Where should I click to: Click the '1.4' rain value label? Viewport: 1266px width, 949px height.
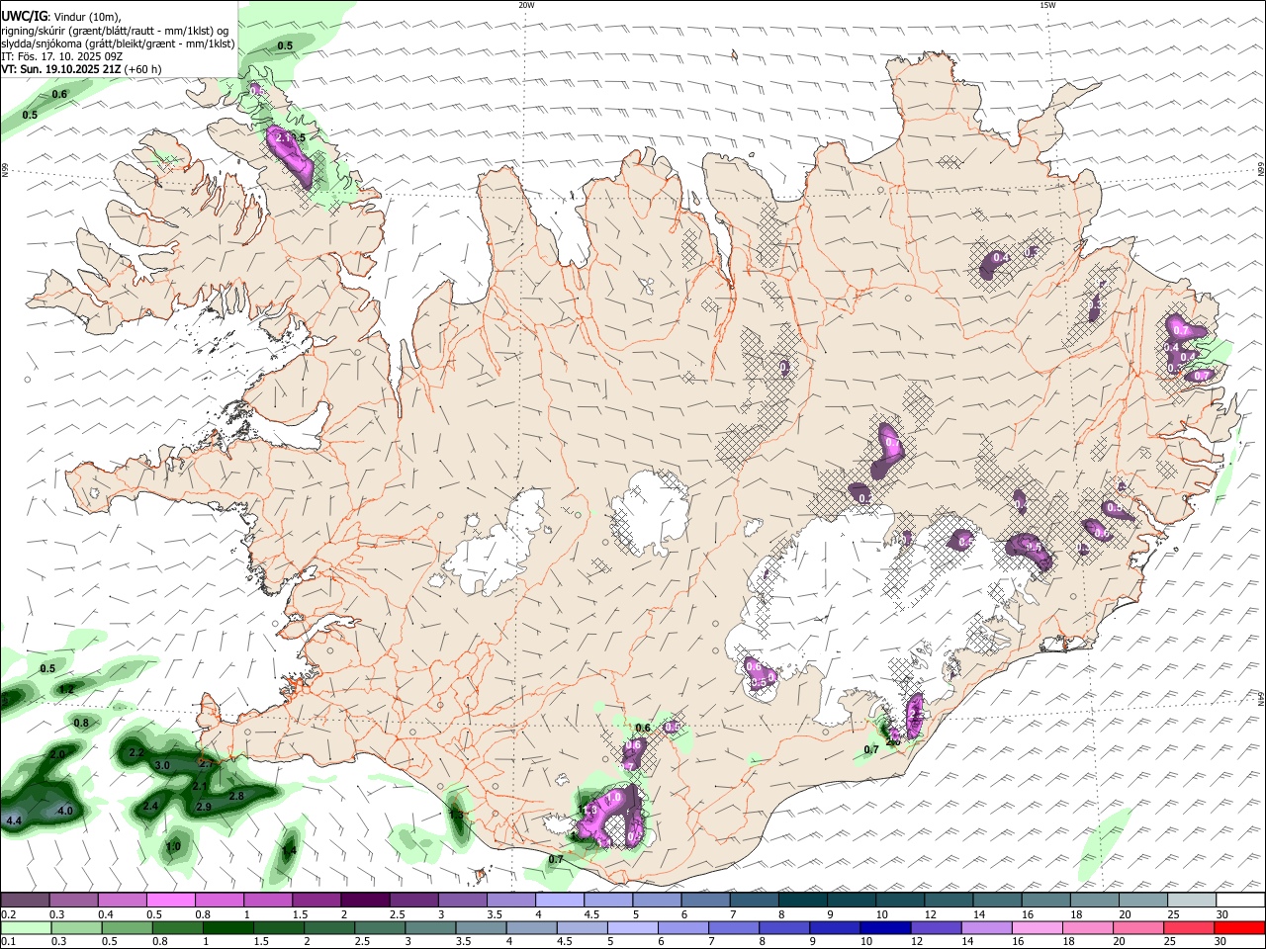coord(289,850)
